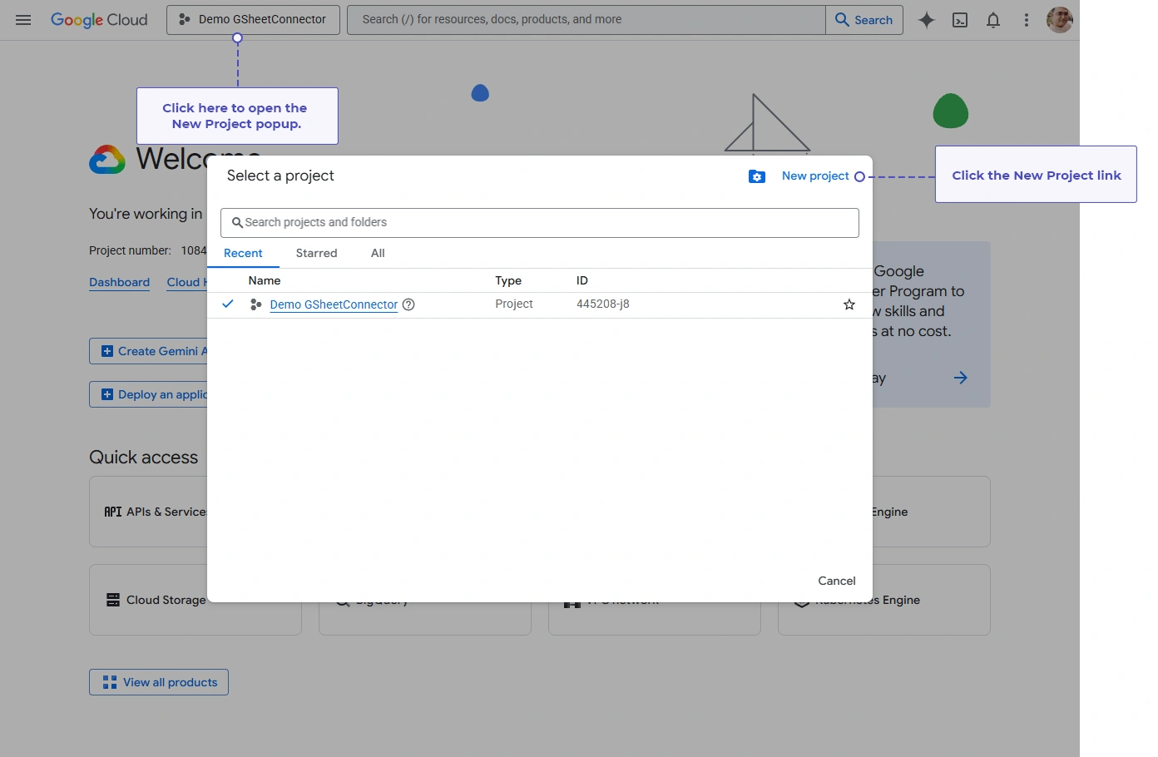Open the three-dot settings menu

coord(1027,20)
